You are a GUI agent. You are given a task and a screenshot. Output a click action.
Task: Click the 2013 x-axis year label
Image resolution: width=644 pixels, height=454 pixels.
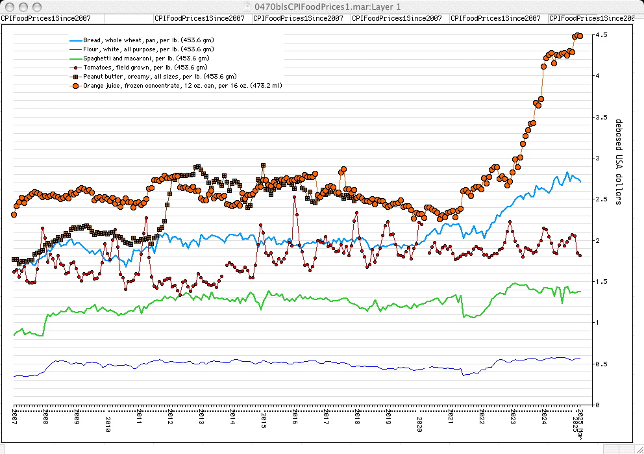click(201, 416)
